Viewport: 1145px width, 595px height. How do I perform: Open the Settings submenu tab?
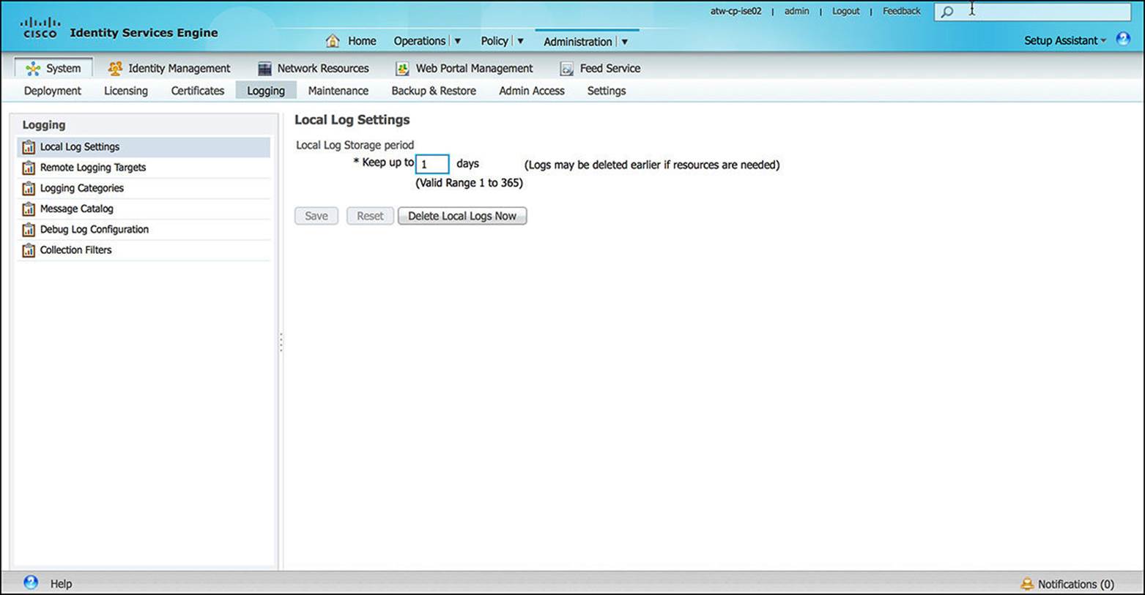tap(607, 91)
